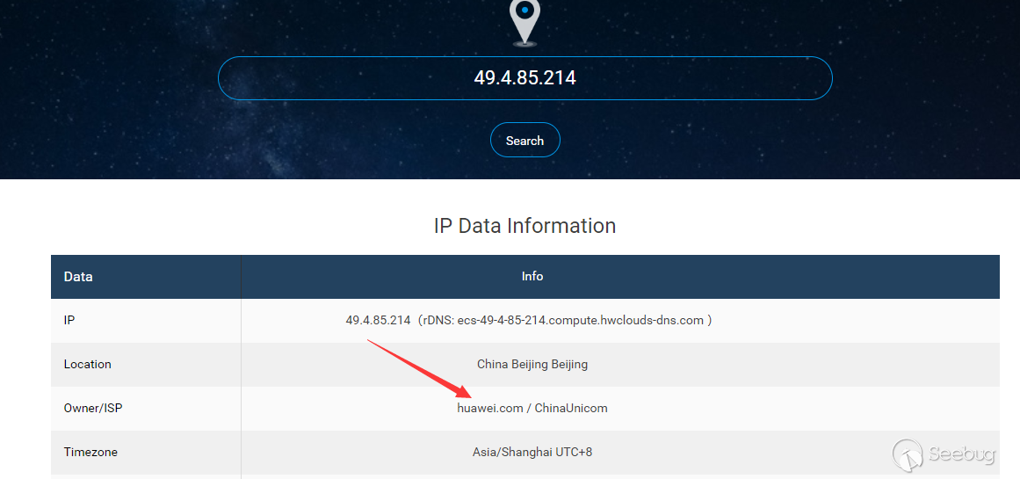Select the Location row label
The height and width of the screenshot is (479, 1020).
[x=87, y=364]
